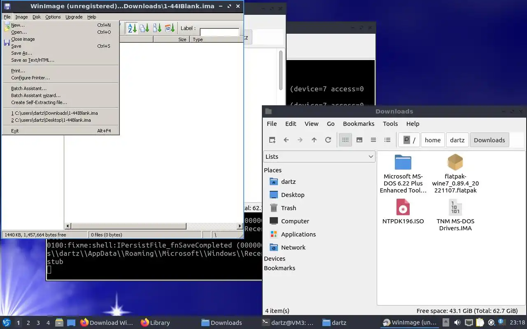Click the root / path button
527x329 pixels.
point(409,140)
